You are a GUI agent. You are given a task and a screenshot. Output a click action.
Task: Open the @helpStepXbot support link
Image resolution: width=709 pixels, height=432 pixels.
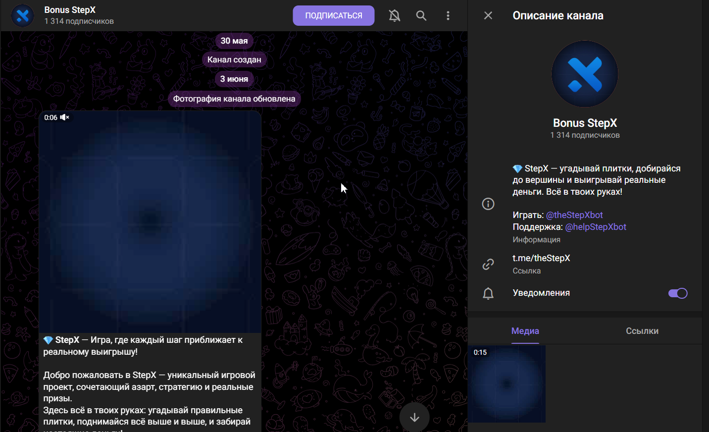[x=596, y=227]
